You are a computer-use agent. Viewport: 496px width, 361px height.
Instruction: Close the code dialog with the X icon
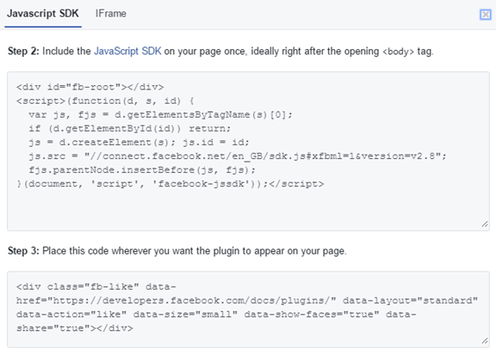486,15
